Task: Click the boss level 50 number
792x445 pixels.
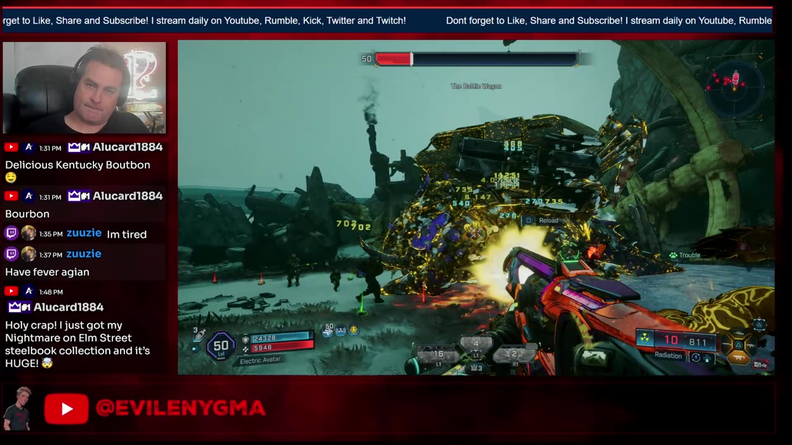Action: point(367,59)
